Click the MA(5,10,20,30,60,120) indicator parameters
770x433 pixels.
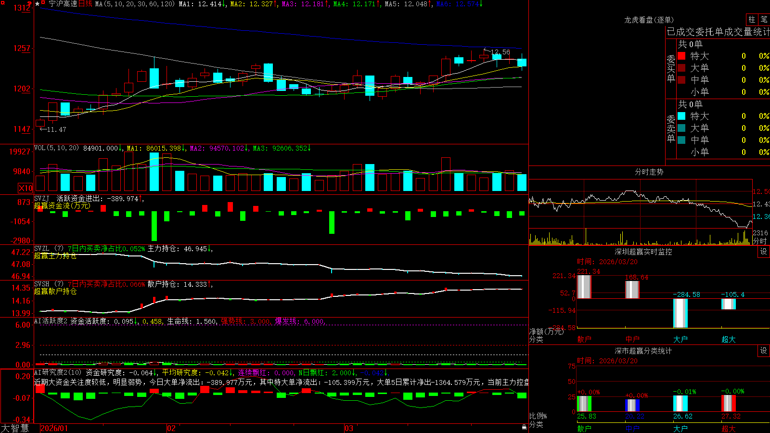click(x=135, y=4)
